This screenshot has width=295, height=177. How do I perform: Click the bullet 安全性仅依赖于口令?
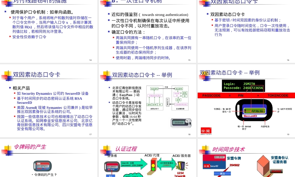pos(29,37)
